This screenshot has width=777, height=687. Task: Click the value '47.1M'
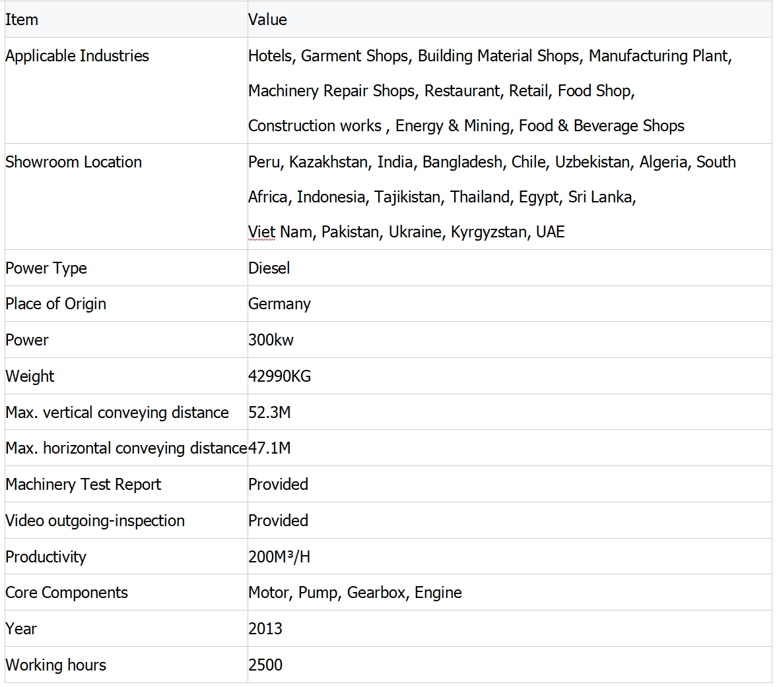click(x=269, y=448)
